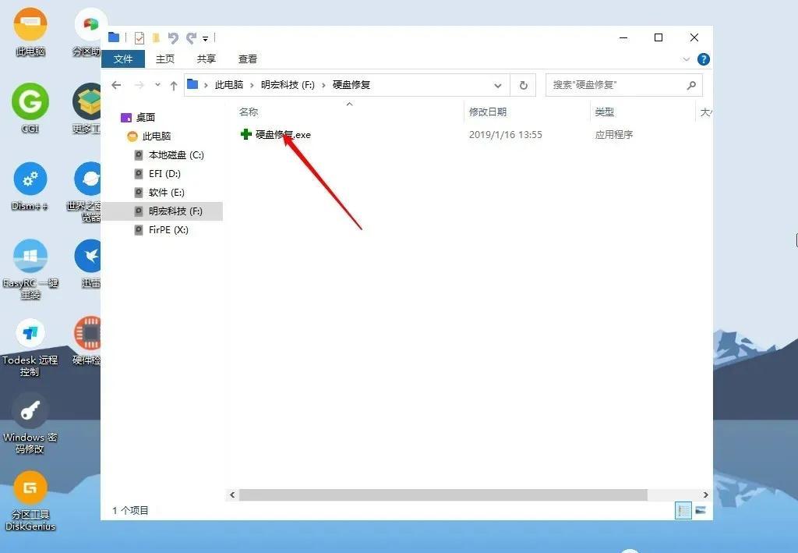Viewport: 798px width, 553px height.
Task: Click 明宏科技 (F:) in the address breadcrumb
Action: pos(288,85)
